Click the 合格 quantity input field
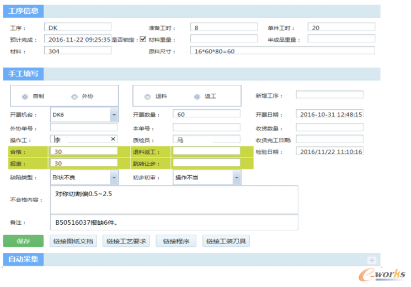Image resolution: width=411 pixels, height=287 pixels. [83, 151]
